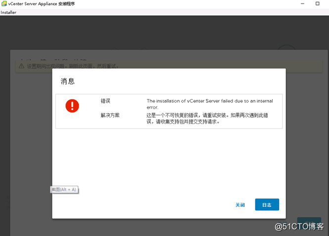Viewport: 329px width, 236px height.
Task: Open the Installer menu
Action: (x=8, y=12)
